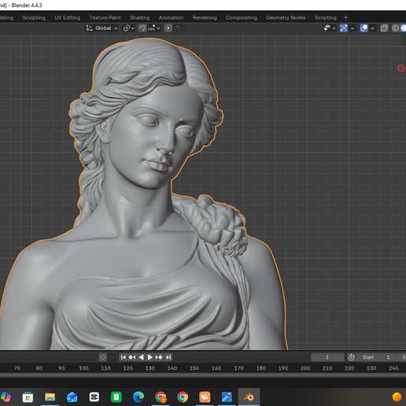Switch to the Texture Paint workspace

105,17
